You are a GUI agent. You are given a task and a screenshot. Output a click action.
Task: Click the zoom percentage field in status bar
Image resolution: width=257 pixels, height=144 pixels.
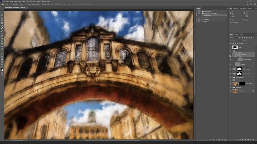pyautogui.click(x=6, y=140)
